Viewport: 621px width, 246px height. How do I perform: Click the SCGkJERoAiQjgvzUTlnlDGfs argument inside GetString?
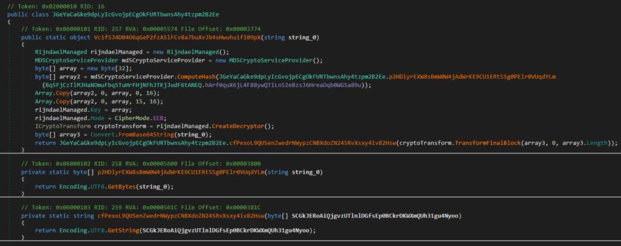(x=226, y=230)
